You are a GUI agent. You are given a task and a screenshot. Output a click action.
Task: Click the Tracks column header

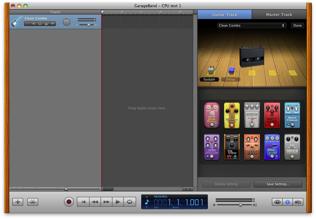(x=55, y=12)
